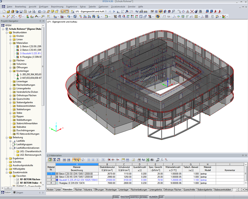Click the Excel export icon in table toolbar
248x199 pixels.
[147, 160]
